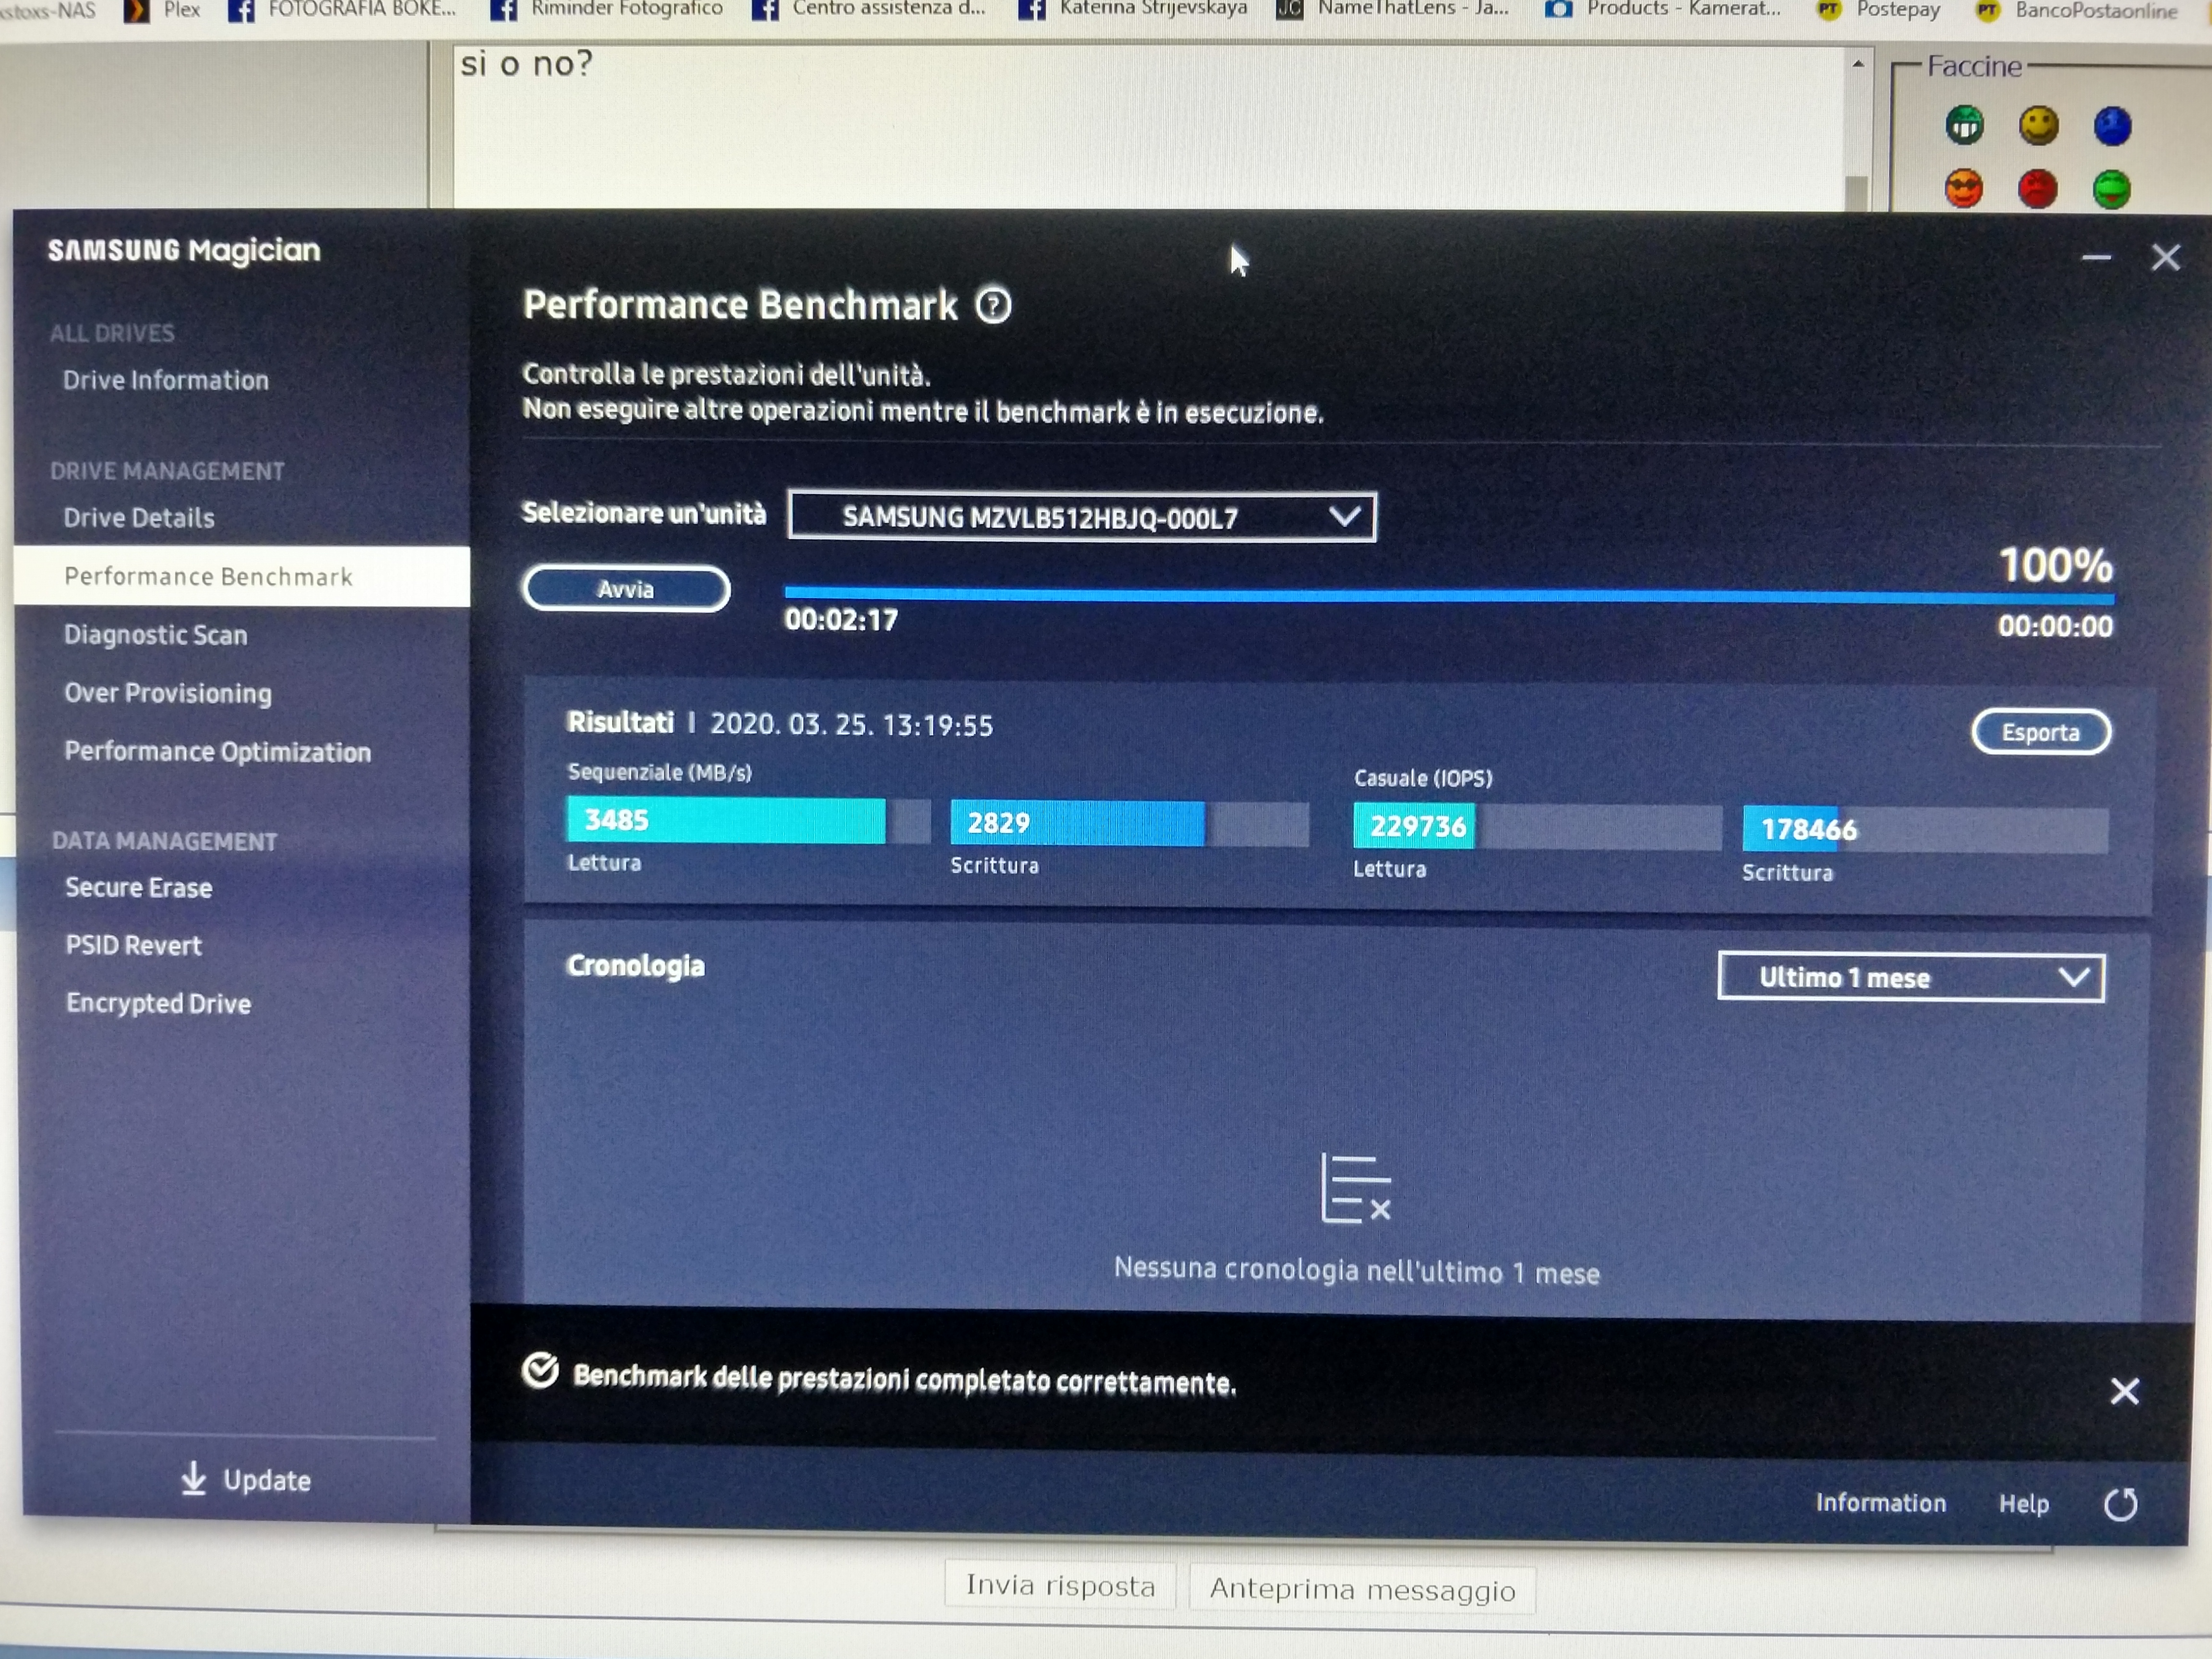
Task: Click the completed checkmark icon in the notification
Action: click(x=540, y=1371)
